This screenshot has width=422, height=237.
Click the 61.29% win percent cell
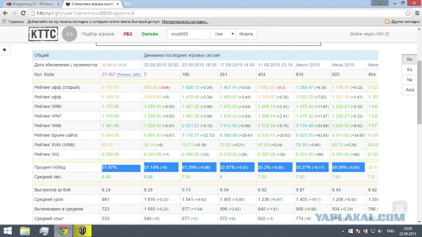199,167
